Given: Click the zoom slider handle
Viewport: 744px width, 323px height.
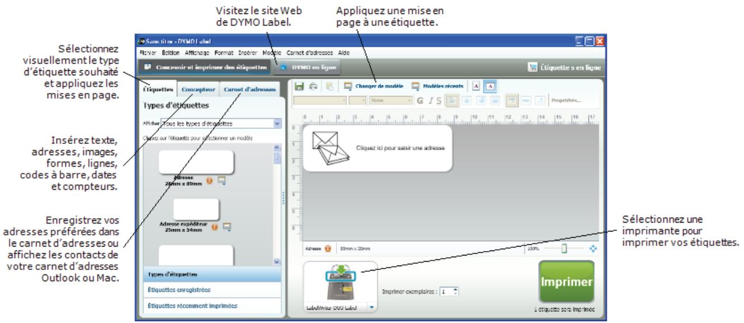Looking at the screenshot, I should pos(564,249).
